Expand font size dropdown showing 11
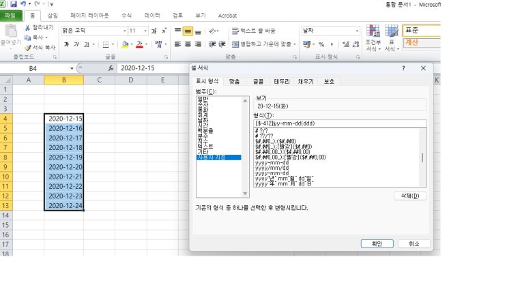Screen dimensions: 507x285 [145, 31]
